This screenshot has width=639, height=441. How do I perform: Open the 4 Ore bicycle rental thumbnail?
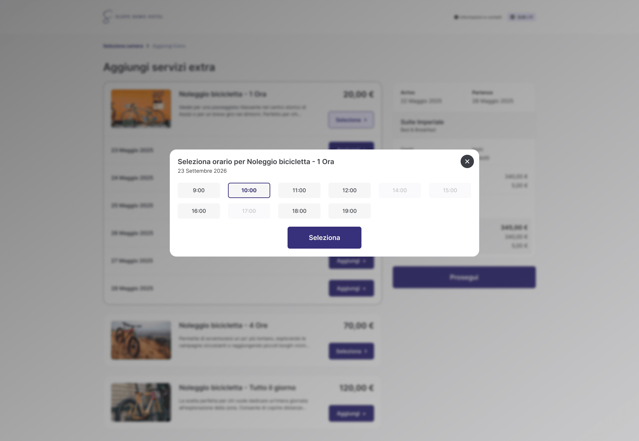(141, 340)
